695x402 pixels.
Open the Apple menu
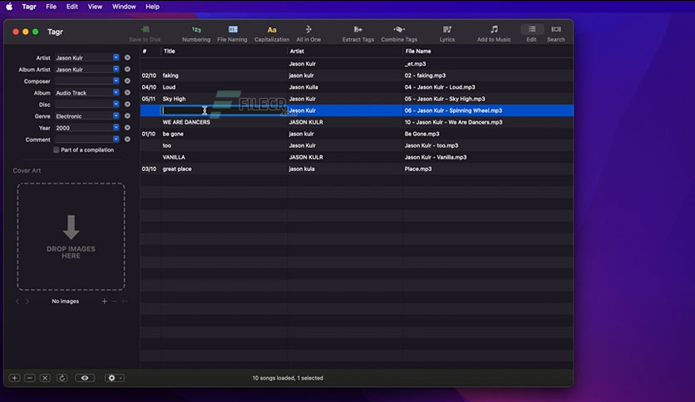[x=9, y=7]
